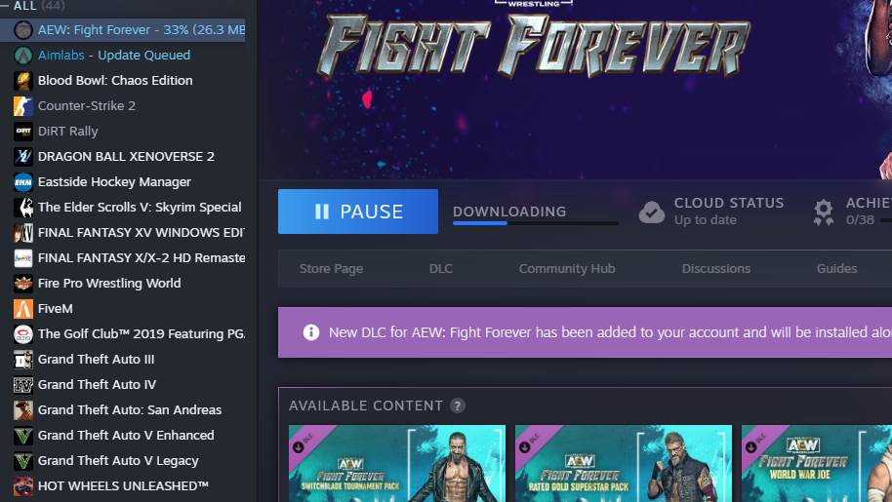The image size is (892, 502).
Task: Open the Rated Gold Superstar Pack thumbnail
Action: click(624, 463)
